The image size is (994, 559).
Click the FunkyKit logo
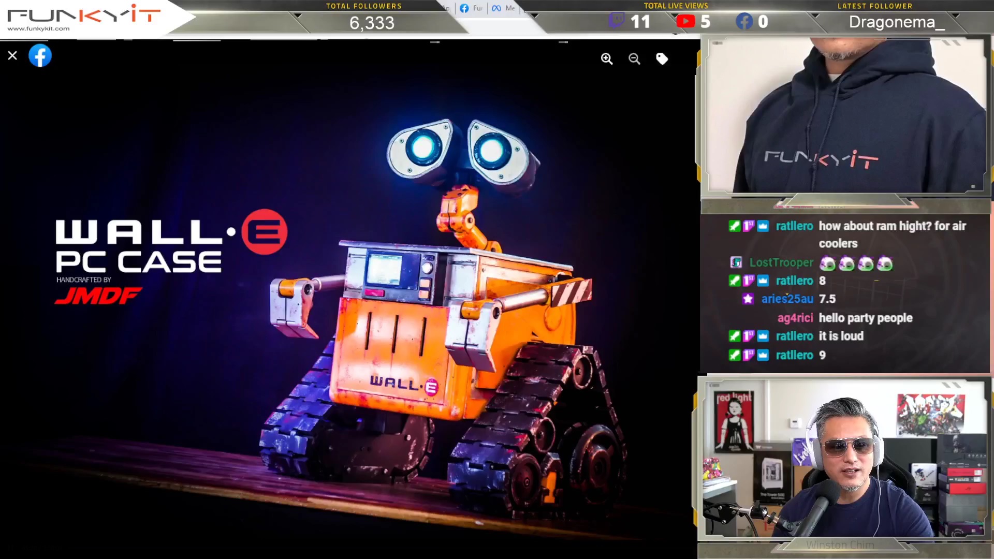[x=84, y=13]
